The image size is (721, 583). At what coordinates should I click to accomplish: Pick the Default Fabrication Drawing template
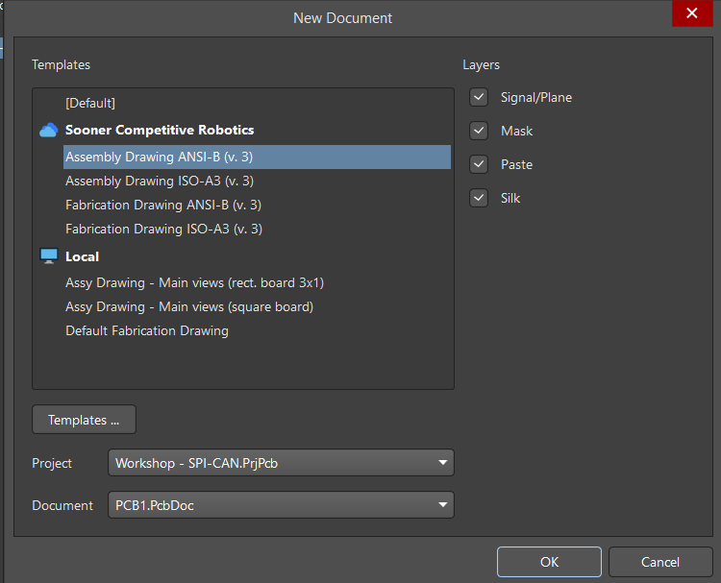(x=147, y=330)
